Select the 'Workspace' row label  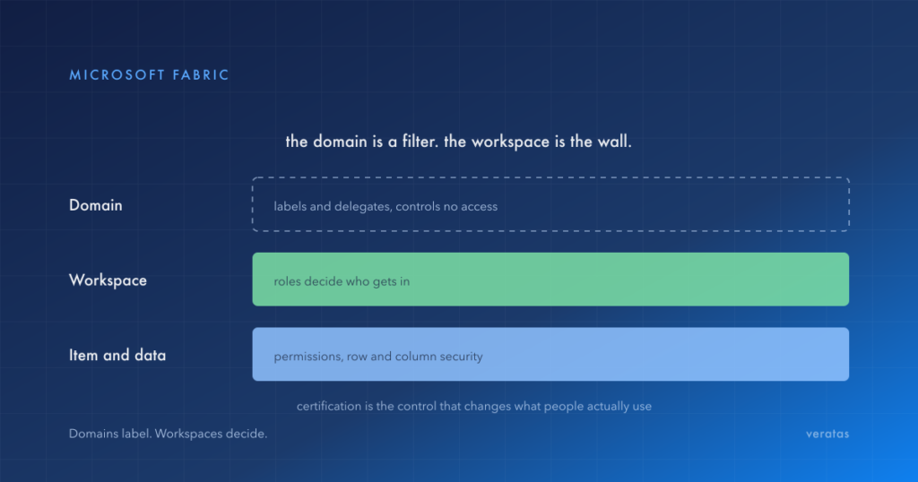[x=108, y=280]
